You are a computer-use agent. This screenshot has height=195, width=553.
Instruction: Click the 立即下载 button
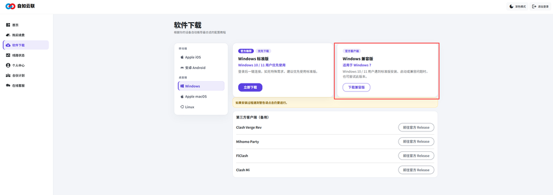(250, 87)
